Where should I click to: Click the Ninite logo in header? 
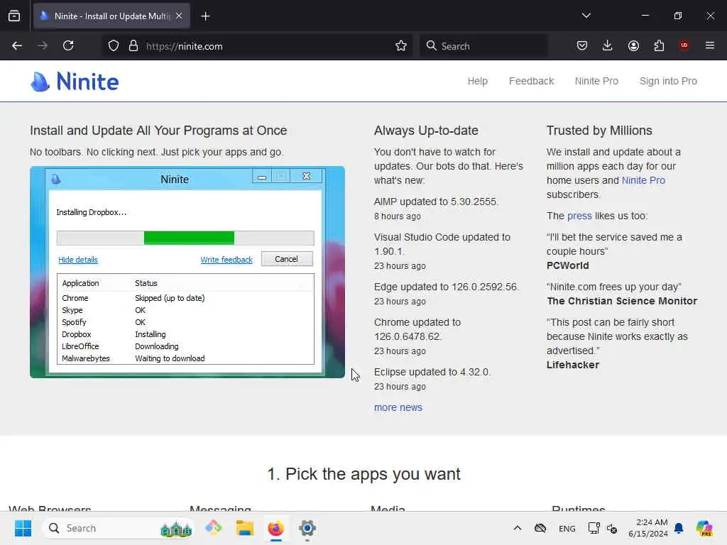coord(75,82)
